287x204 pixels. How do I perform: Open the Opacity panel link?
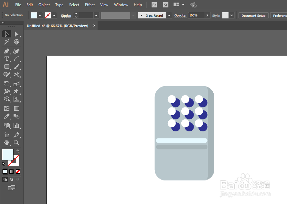(x=180, y=15)
